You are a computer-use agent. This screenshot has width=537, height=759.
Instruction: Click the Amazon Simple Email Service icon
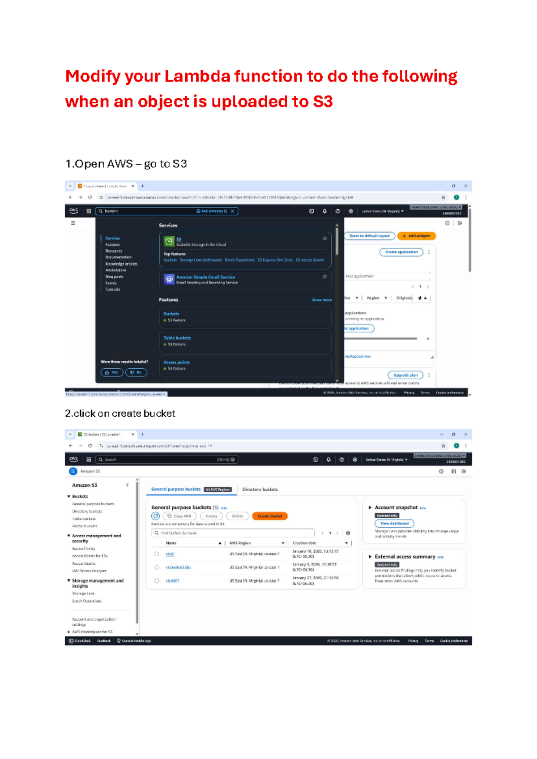169,279
